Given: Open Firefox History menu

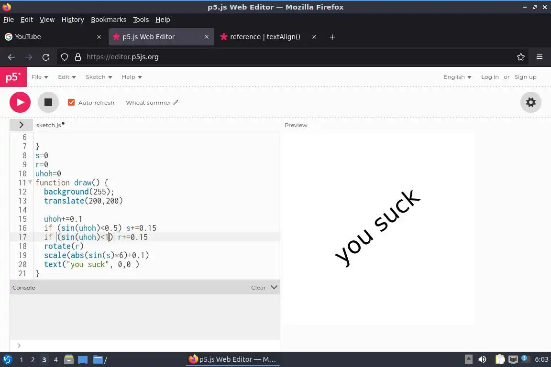Looking at the screenshot, I should pyautogui.click(x=73, y=20).
